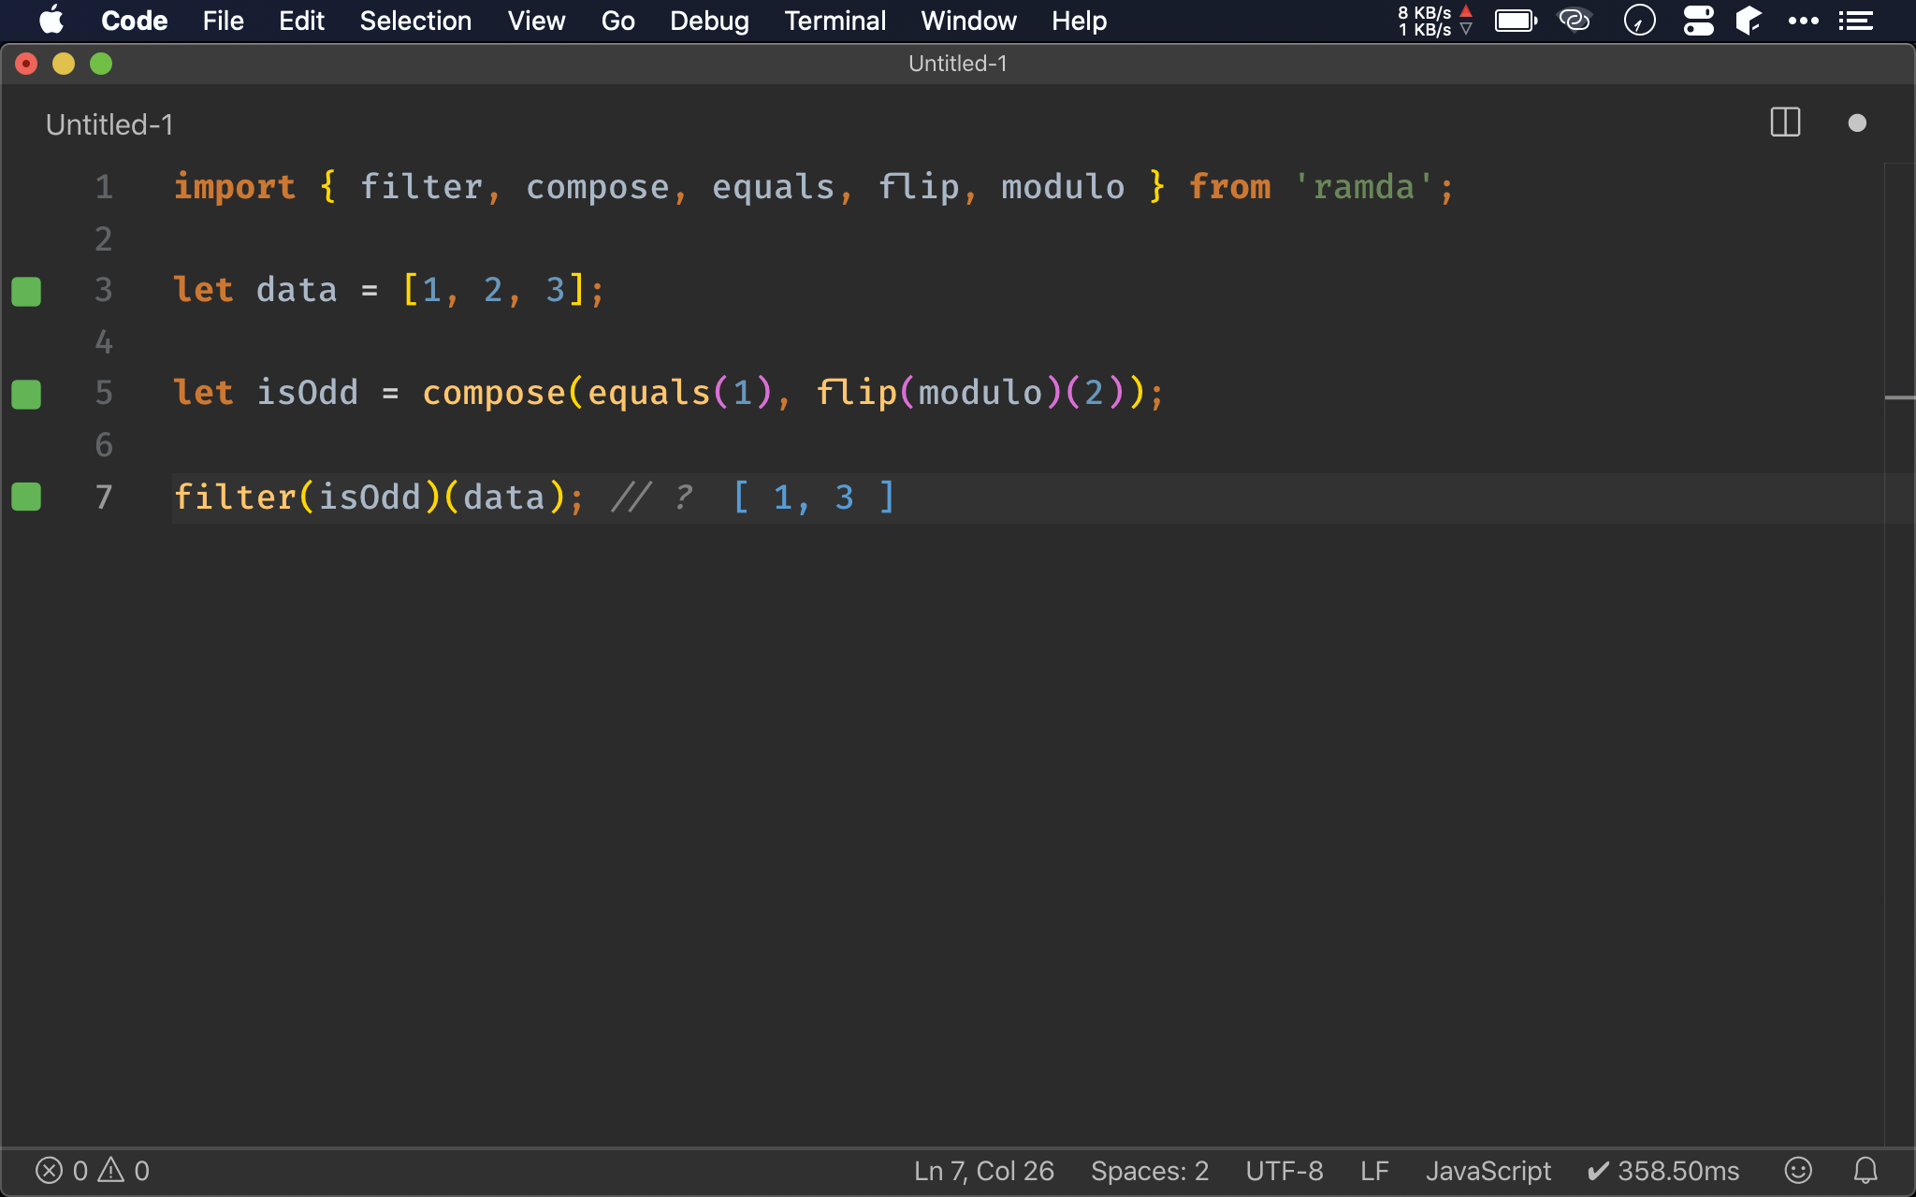Screen dimensions: 1916x1197
Task: Open the Notification Center list icon
Action: (x=1855, y=21)
